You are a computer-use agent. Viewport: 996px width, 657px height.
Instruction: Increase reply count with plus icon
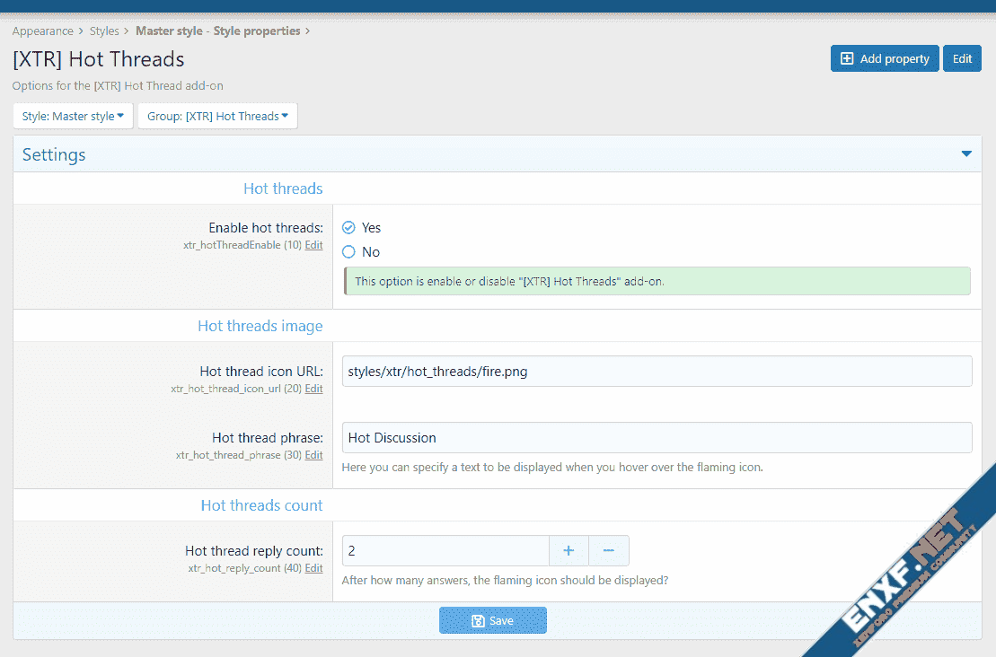pos(569,550)
